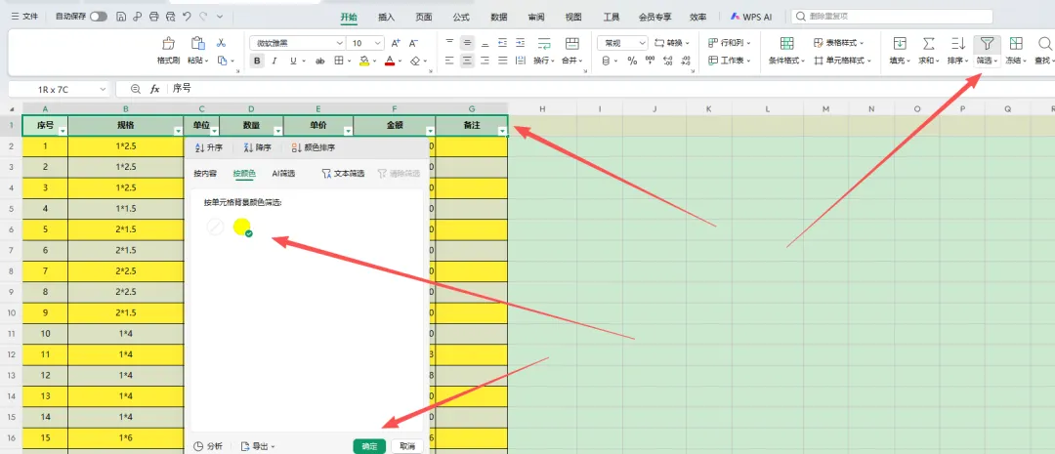Click the percent style icon
This screenshot has width=1055, height=454.
[632, 61]
